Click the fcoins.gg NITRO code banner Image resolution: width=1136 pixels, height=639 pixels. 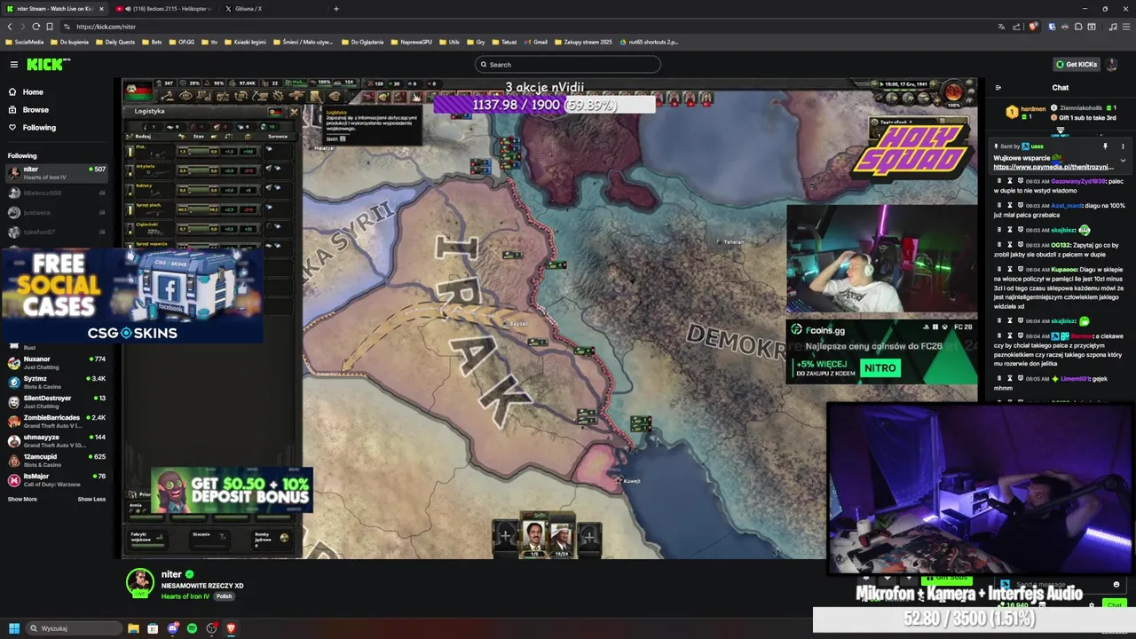point(881,350)
